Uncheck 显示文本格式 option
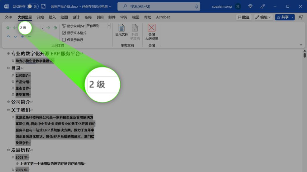Image resolution: width=307 pixels, height=172 pixels. coord(64,33)
